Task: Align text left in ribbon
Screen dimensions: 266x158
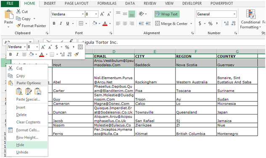Action: 118,23
